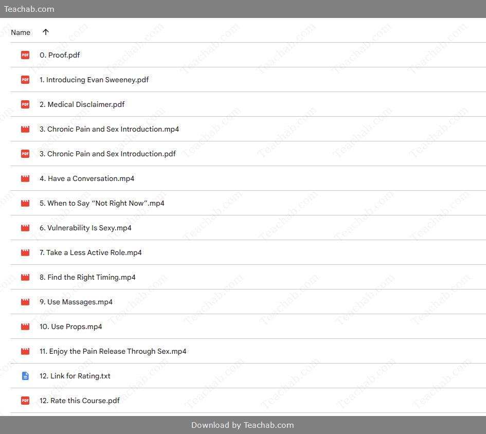Screen dimensions: 486x434
Task: Click video icon for Chronic Pain and Sex Introduction.mp4
Action: click(x=25, y=129)
